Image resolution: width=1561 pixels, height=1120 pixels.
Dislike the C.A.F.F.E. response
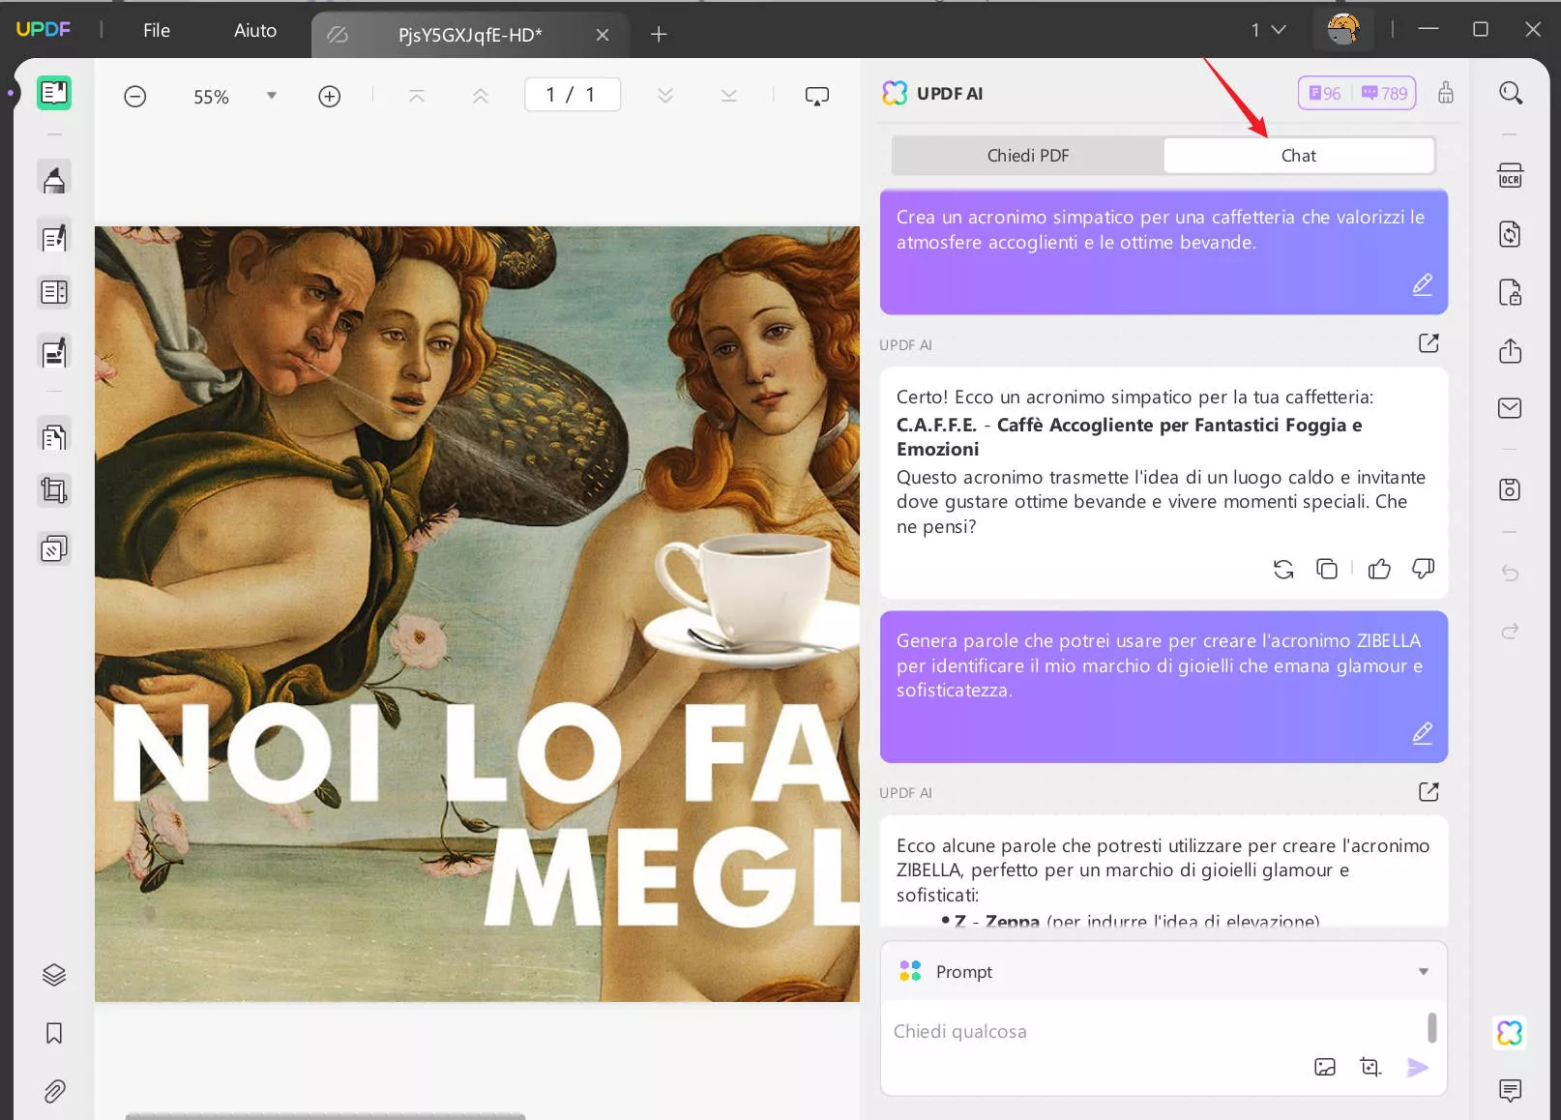(x=1424, y=569)
